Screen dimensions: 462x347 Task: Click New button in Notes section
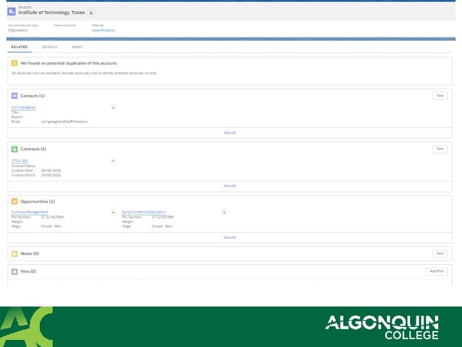click(x=440, y=253)
